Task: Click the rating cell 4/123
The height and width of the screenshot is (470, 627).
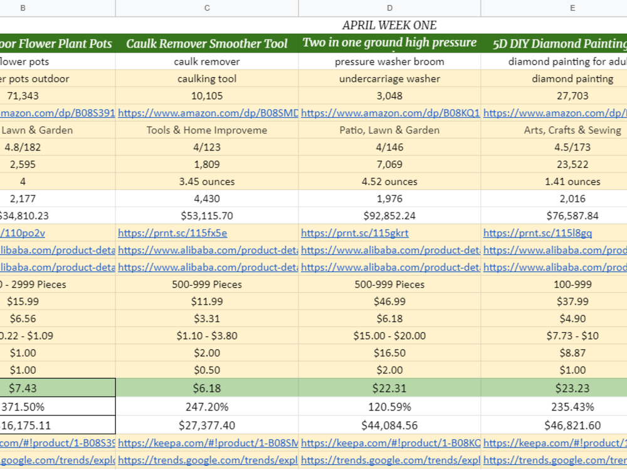Action: coord(207,147)
